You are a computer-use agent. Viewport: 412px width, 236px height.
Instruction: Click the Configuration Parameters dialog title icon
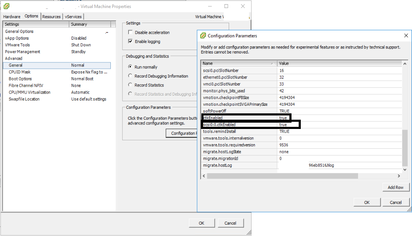click(203, 36)
